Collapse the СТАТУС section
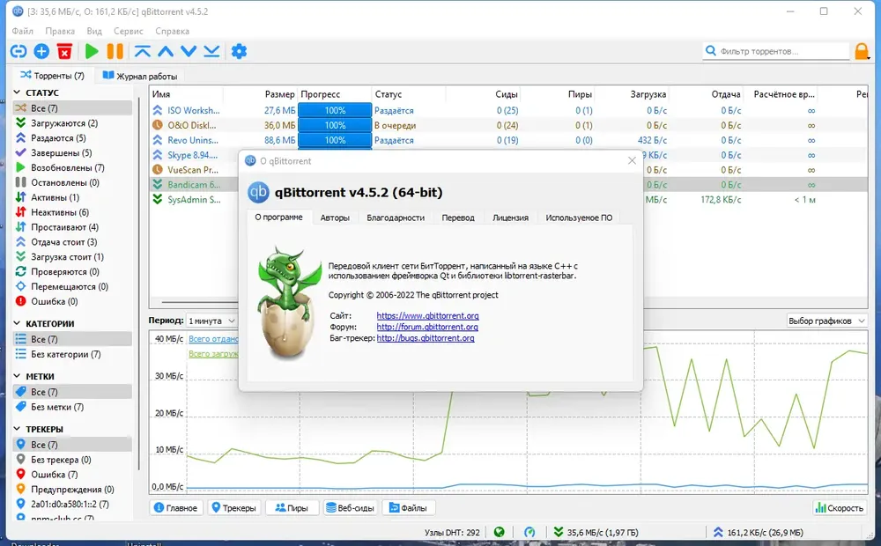The image size is (881, 546). [x=18, y=92]
